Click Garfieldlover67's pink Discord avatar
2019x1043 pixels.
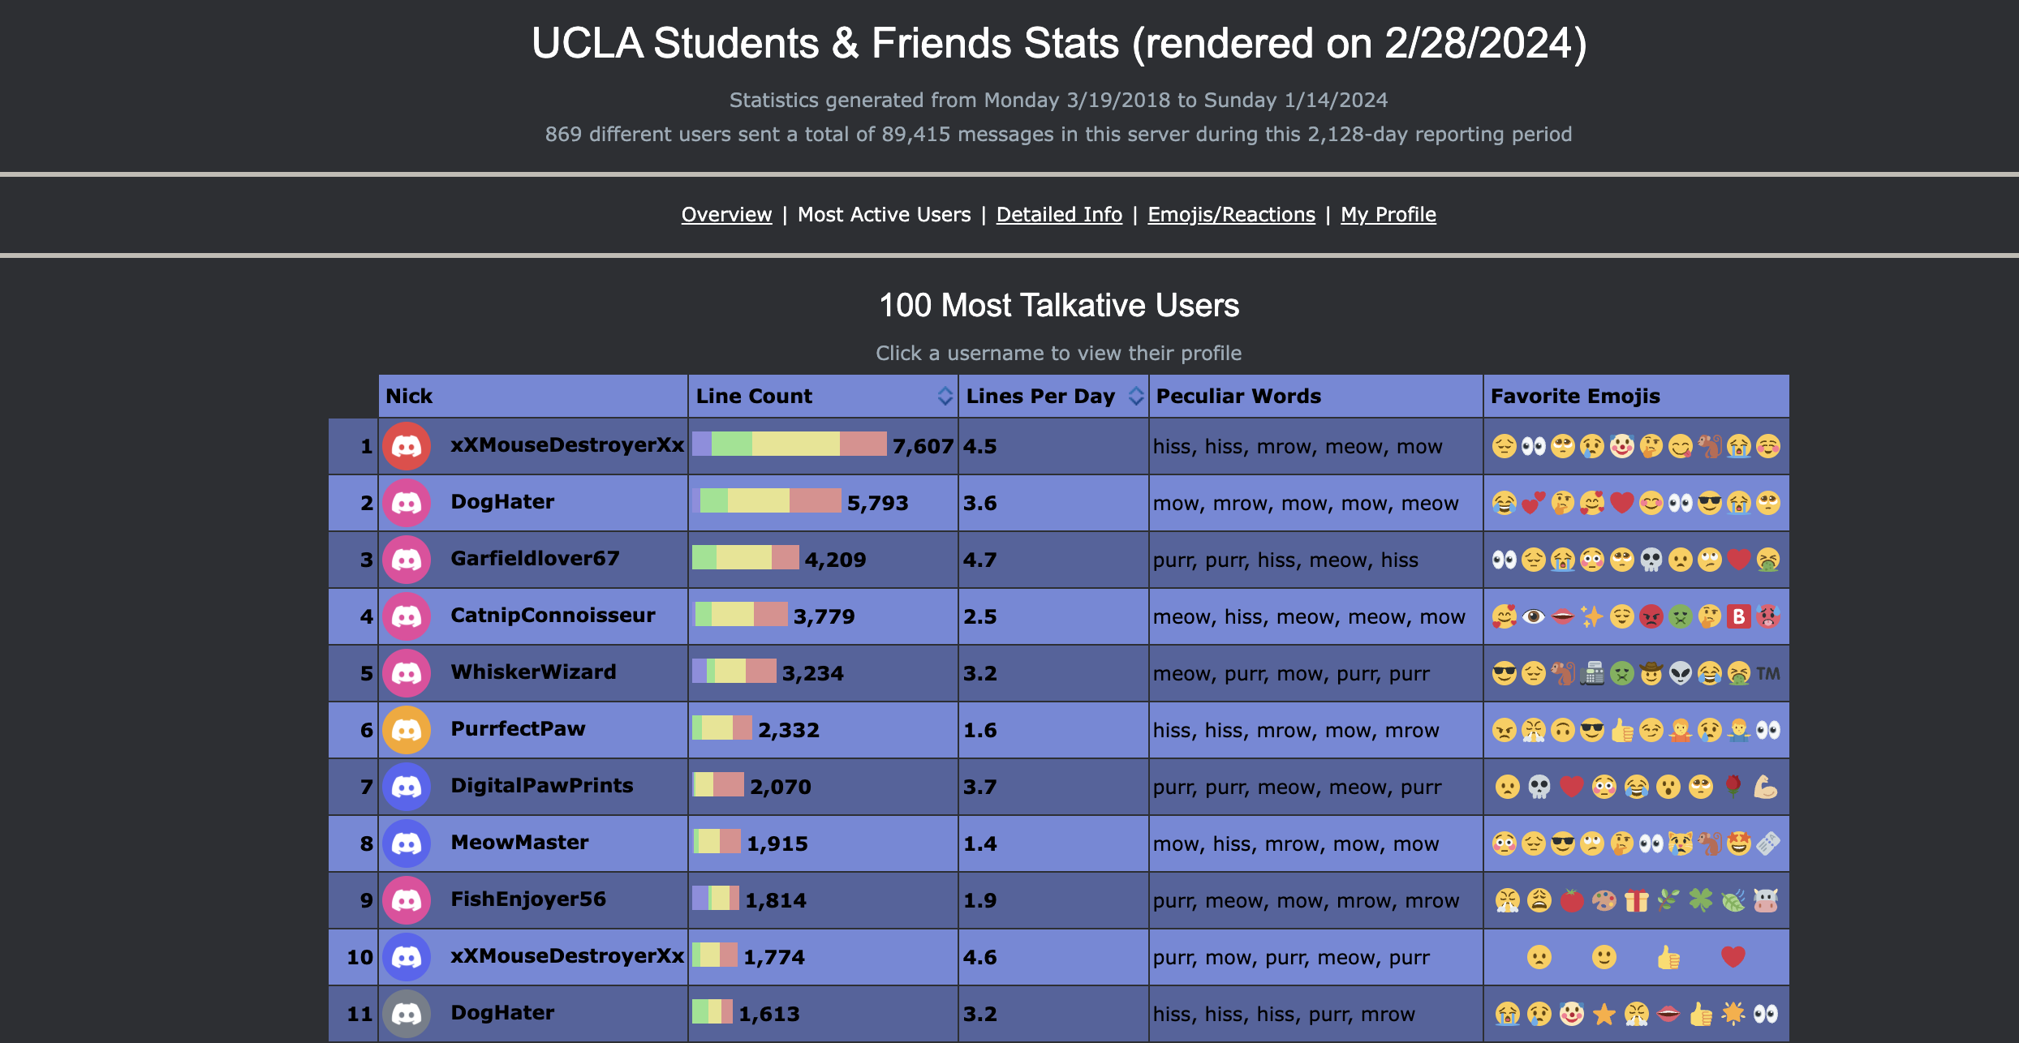coord(407,560)
